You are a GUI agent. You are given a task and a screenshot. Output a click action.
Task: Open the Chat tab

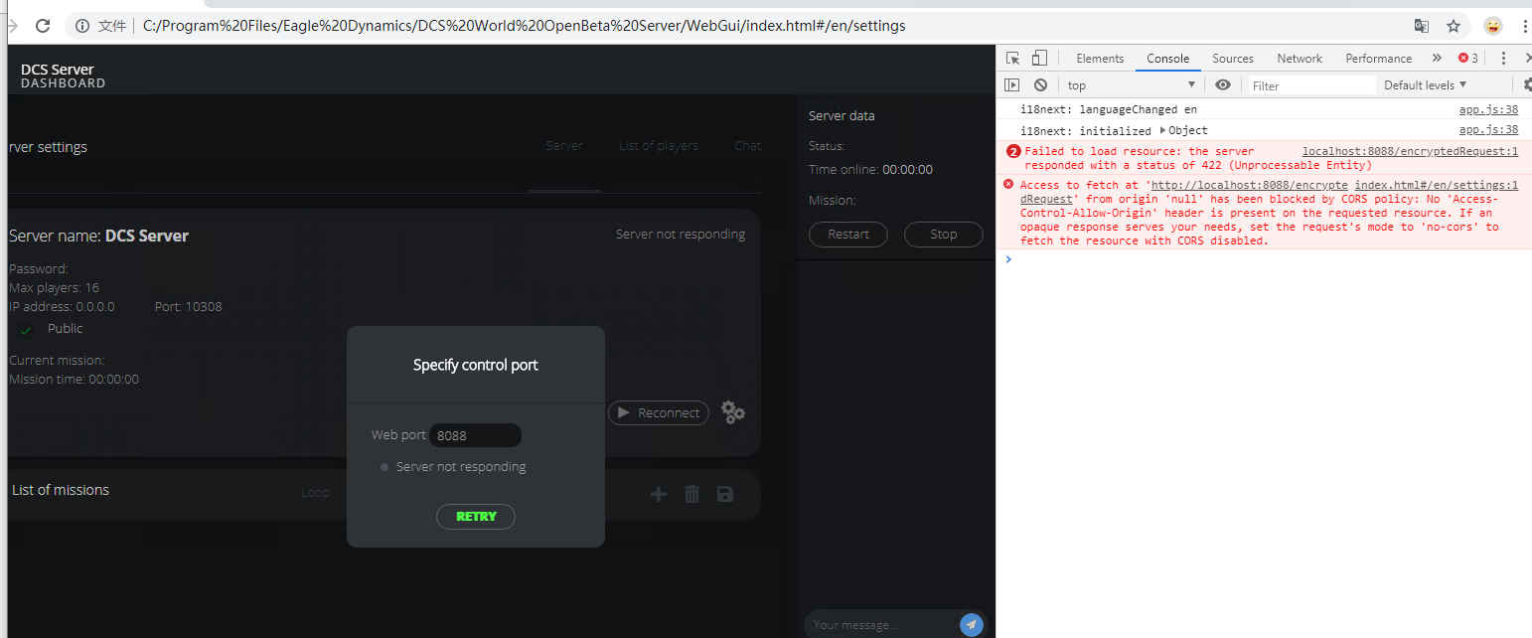[748, 146]
